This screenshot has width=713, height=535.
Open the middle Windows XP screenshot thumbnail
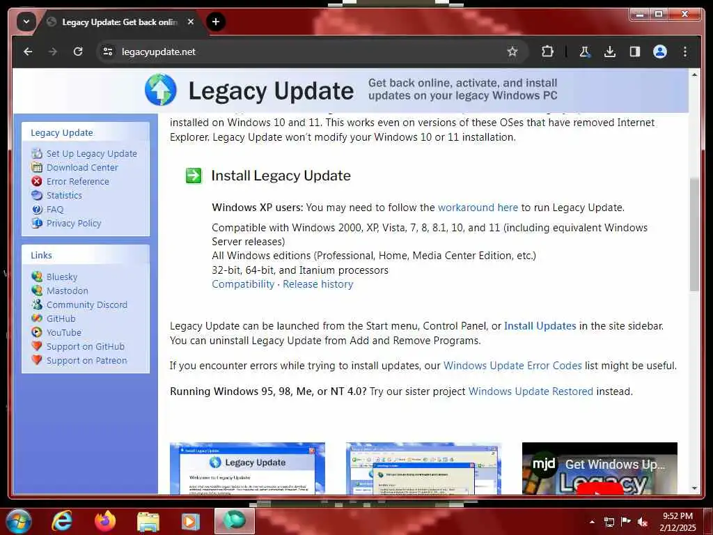click(423, 468)
